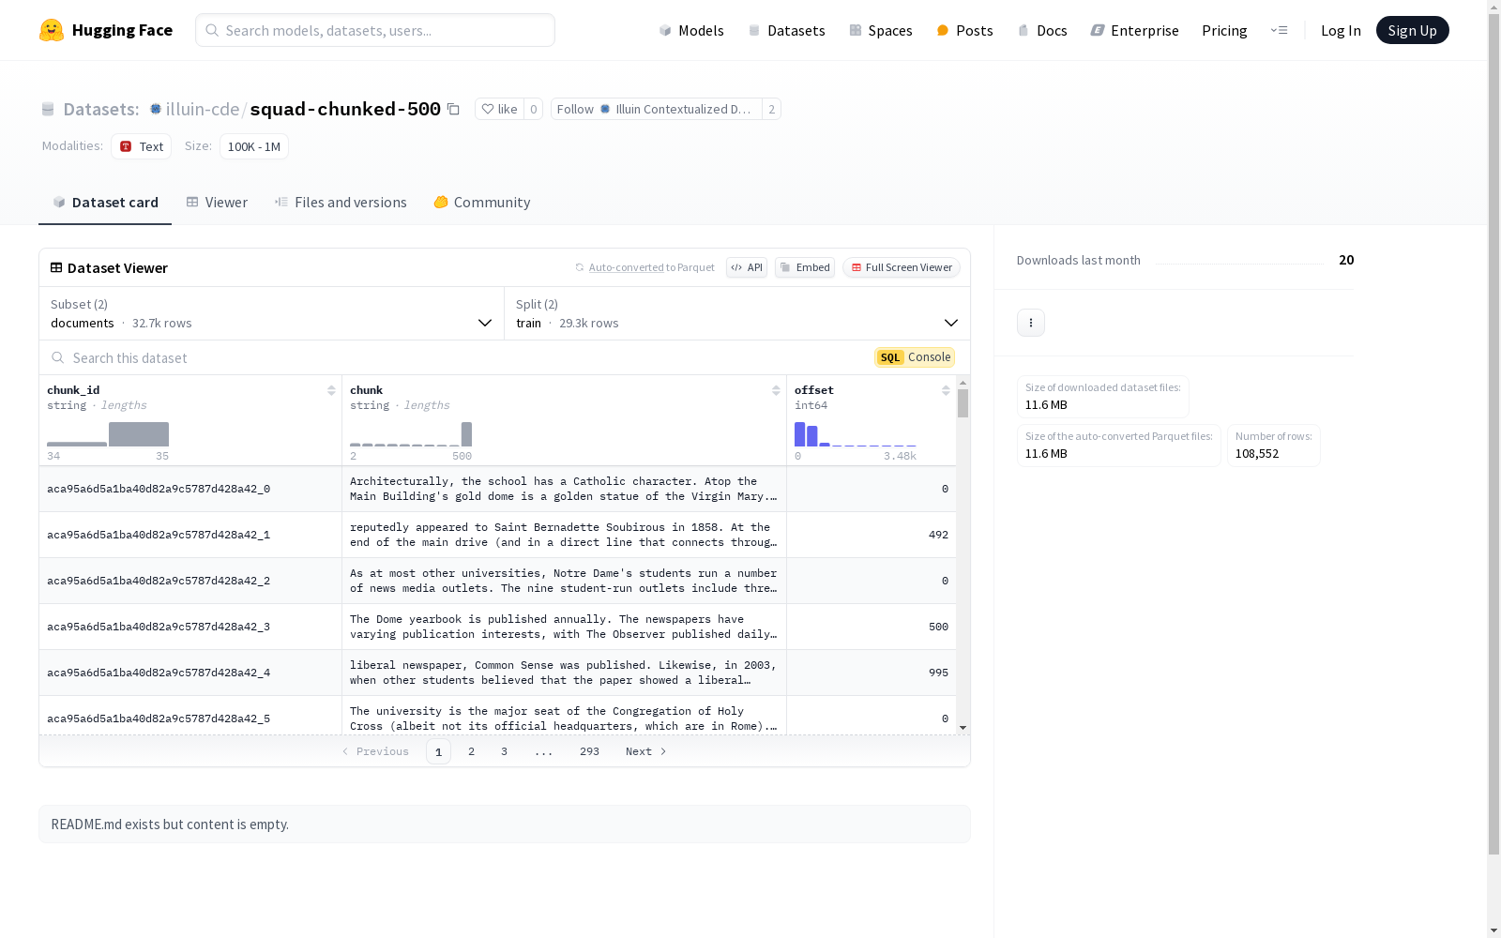Viewport: 1501px width, 938px height.
Task: Click the Sign Up button
Action: pyautogui.click(x=1412, y=30)
